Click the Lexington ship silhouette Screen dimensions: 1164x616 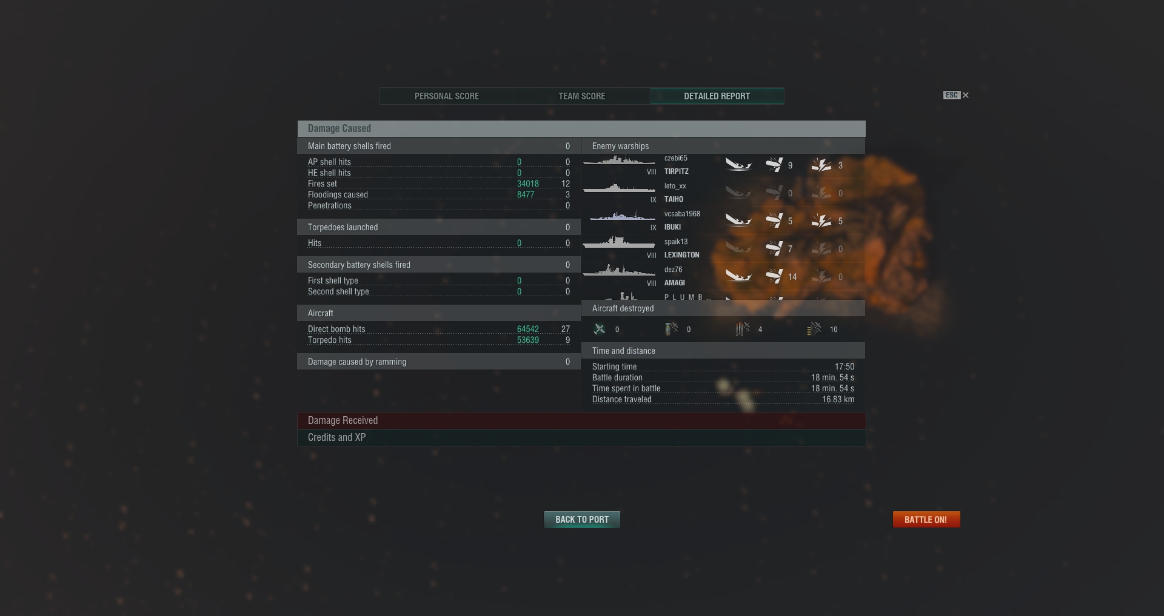pyautogui.click(x=619, y=242)
